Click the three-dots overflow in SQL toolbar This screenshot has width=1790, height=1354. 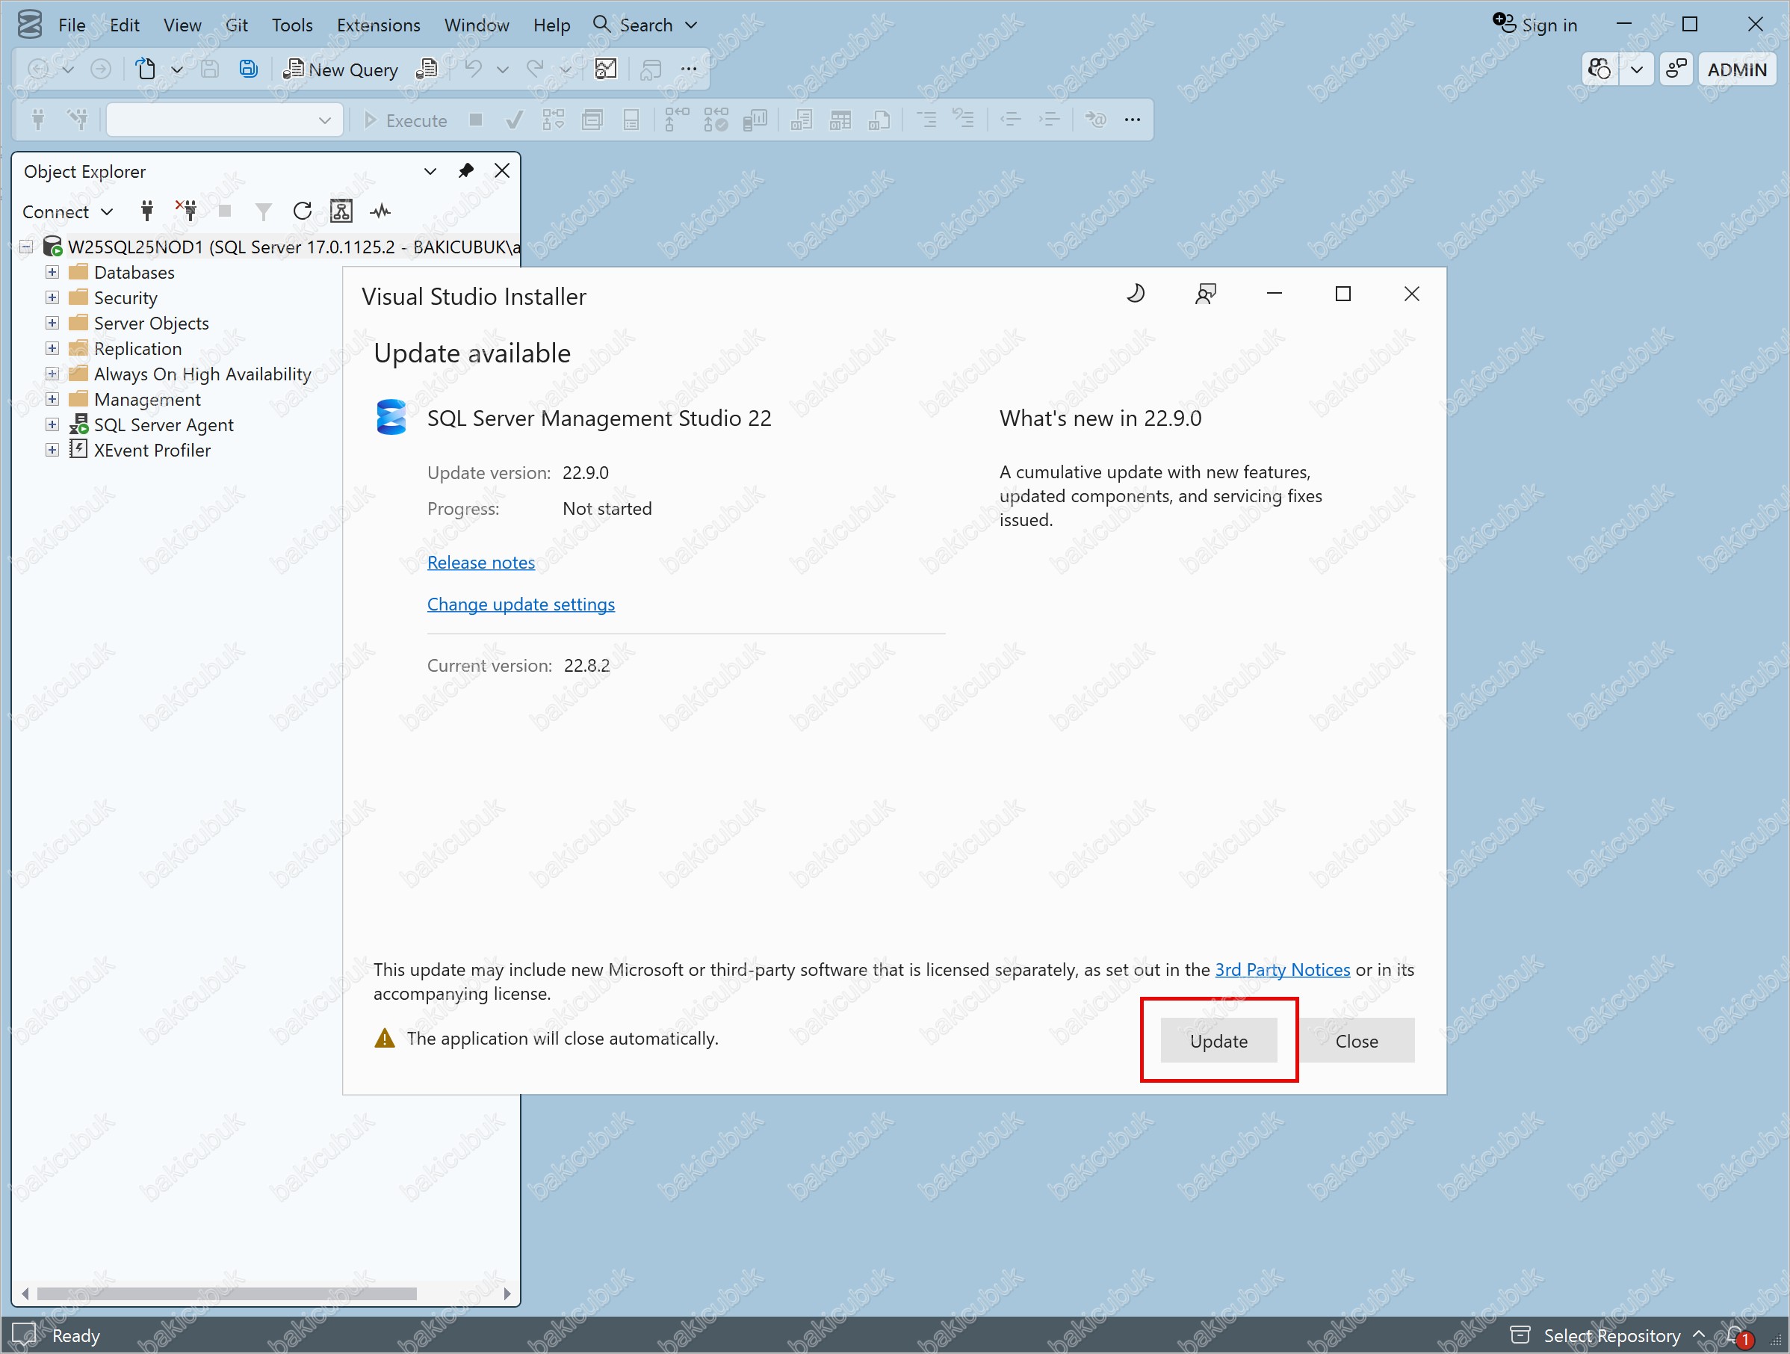(x=1132, y=120)
